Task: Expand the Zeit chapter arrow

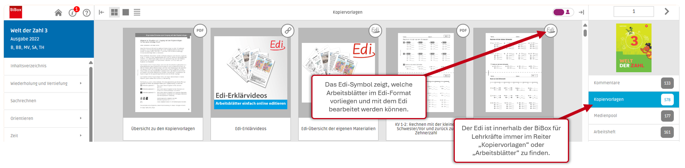Action: pyautogui.click(x=81, y=135)
